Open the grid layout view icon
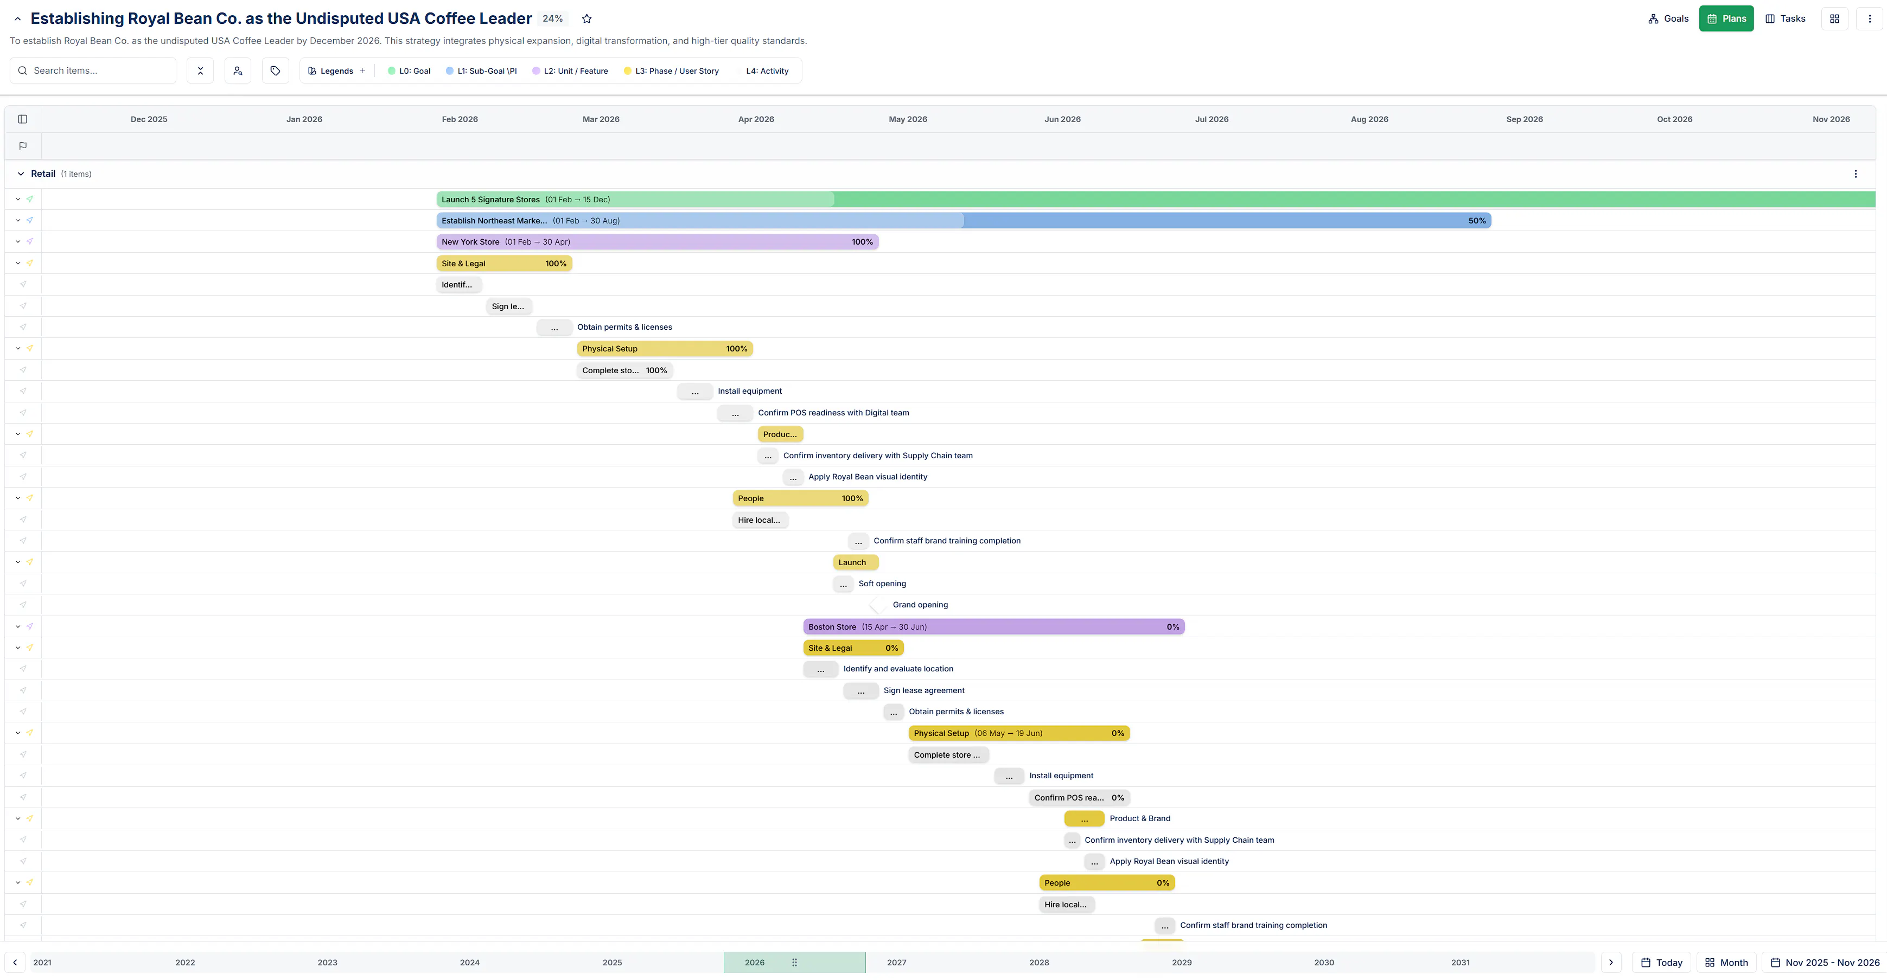Image resolution: width=1887 pixels, height=980 pixels. [1834, 19]
